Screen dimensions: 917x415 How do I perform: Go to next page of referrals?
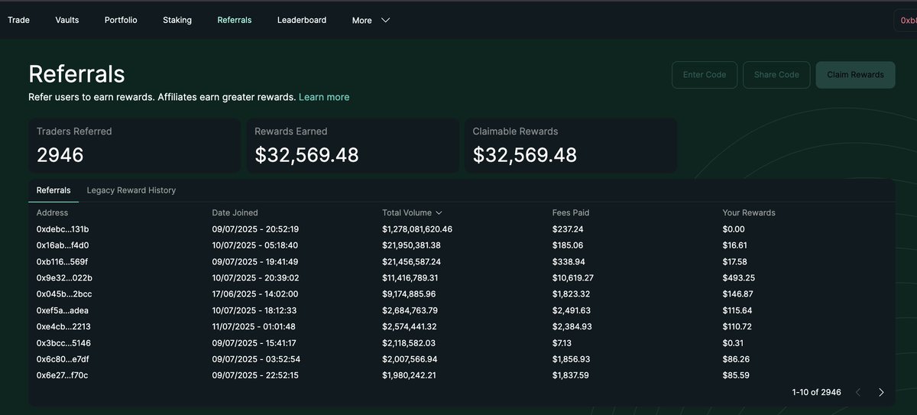coord(881,392)
